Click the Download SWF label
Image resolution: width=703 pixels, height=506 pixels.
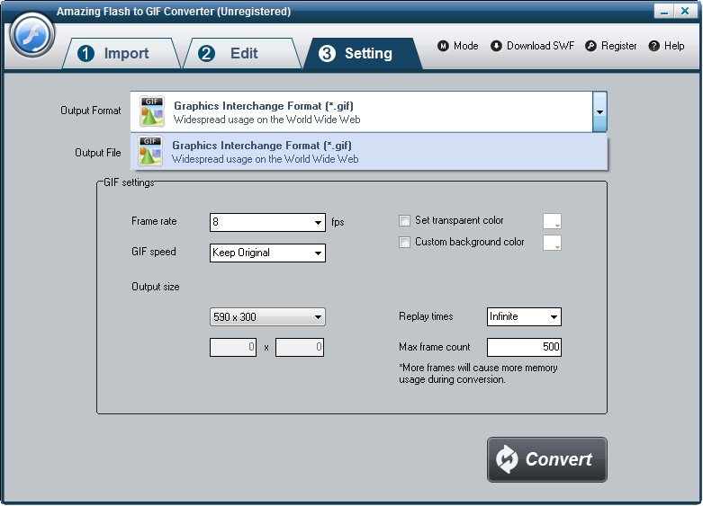tap(540, 46)
